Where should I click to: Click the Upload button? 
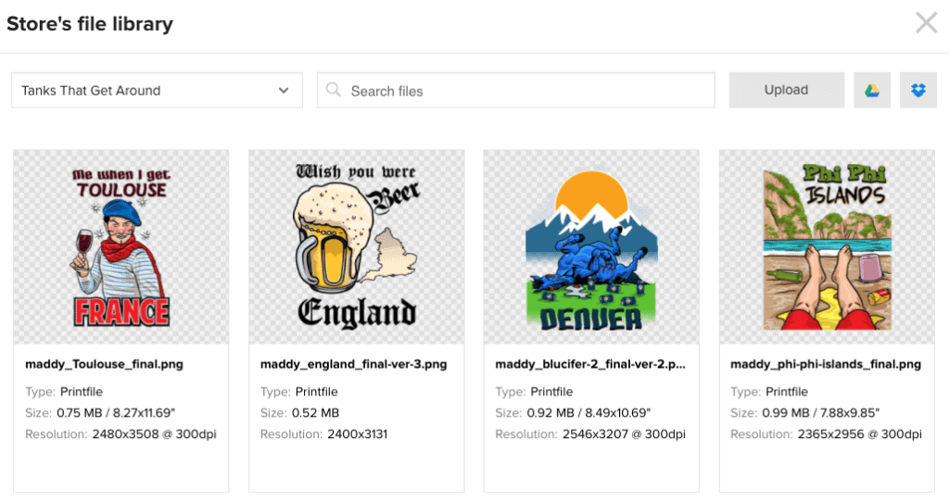click(786, 90)
